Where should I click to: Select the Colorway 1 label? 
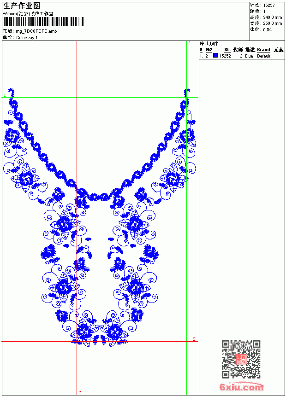(27, 38)
